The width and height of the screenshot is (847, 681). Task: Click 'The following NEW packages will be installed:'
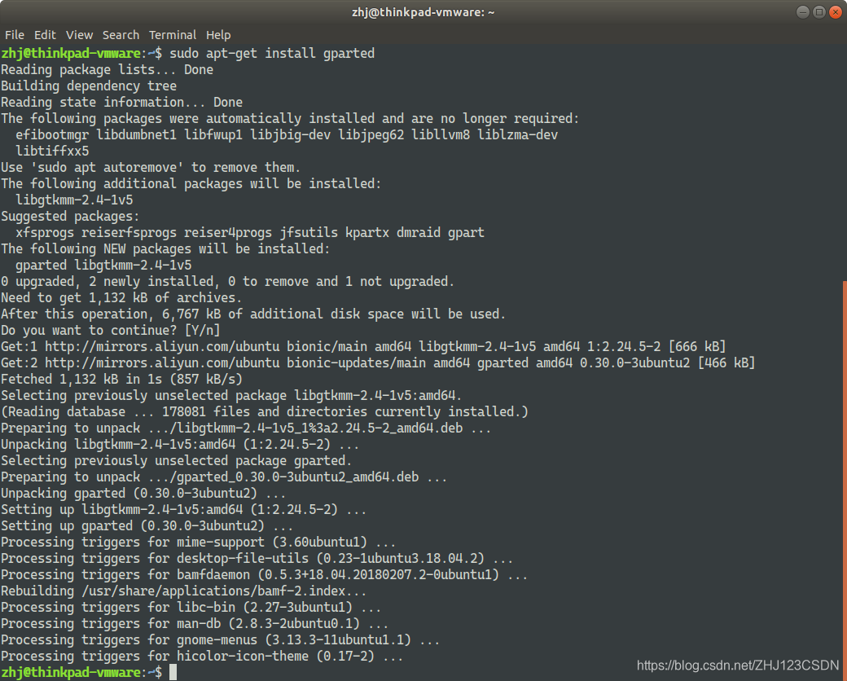(165, 248)
